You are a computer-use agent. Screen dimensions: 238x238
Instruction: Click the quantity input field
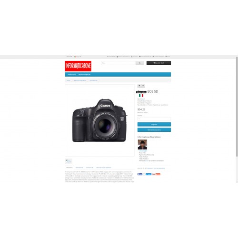click(x=154, y=119)
